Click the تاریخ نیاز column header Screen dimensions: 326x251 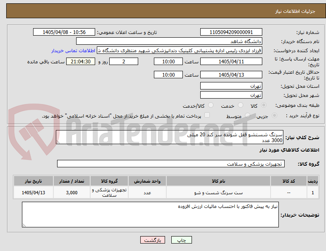point(34,181)
